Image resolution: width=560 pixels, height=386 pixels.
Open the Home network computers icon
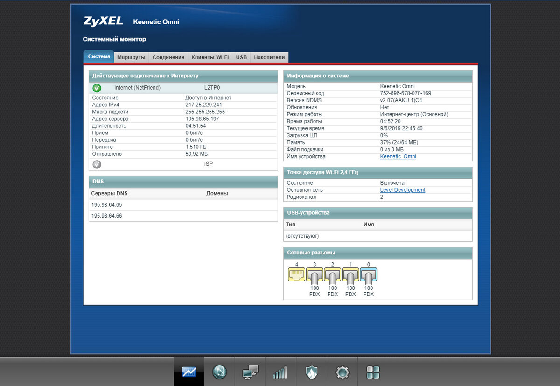[250, 372]
